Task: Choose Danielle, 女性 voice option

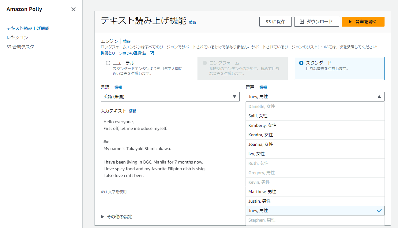Action: (315, 106)
